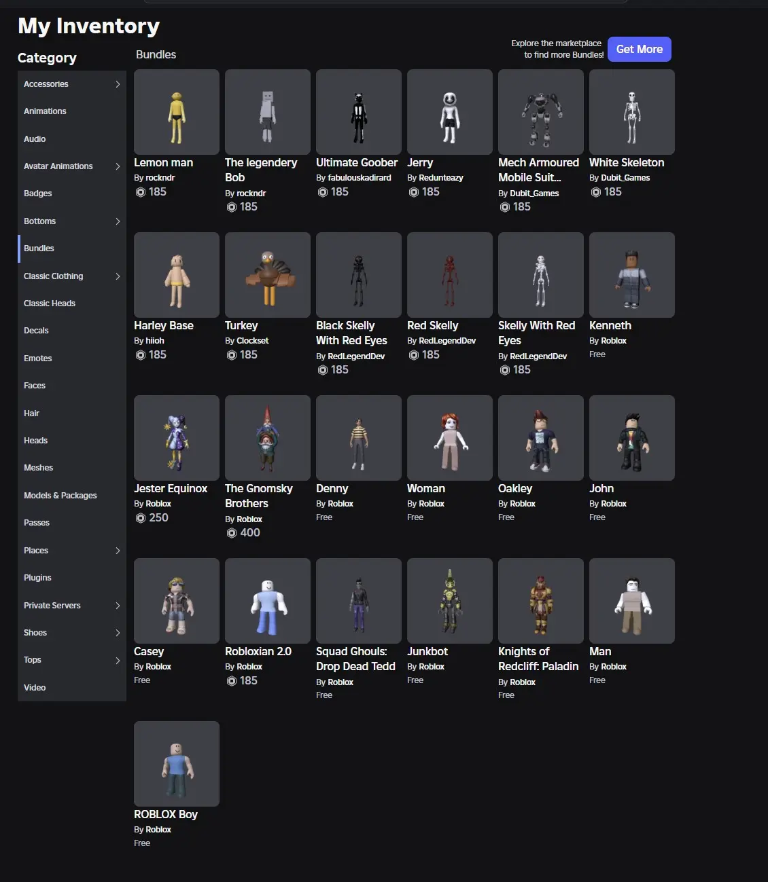Select the Classic Heads category
Image resolution: width=768 pixels, height=882 pixels.
72,304
